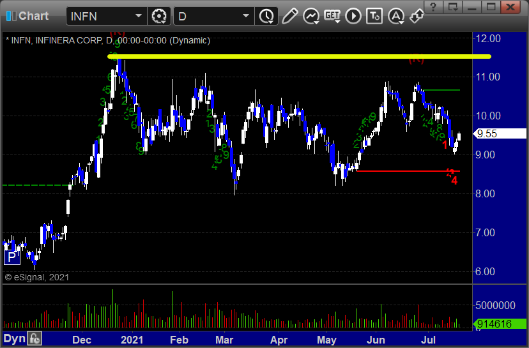Click the 6.00 price axis label
Viewport: 529px width, 348px height.
485,271
